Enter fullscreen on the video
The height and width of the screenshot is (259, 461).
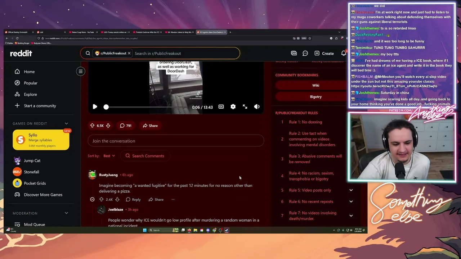(245, 107)
